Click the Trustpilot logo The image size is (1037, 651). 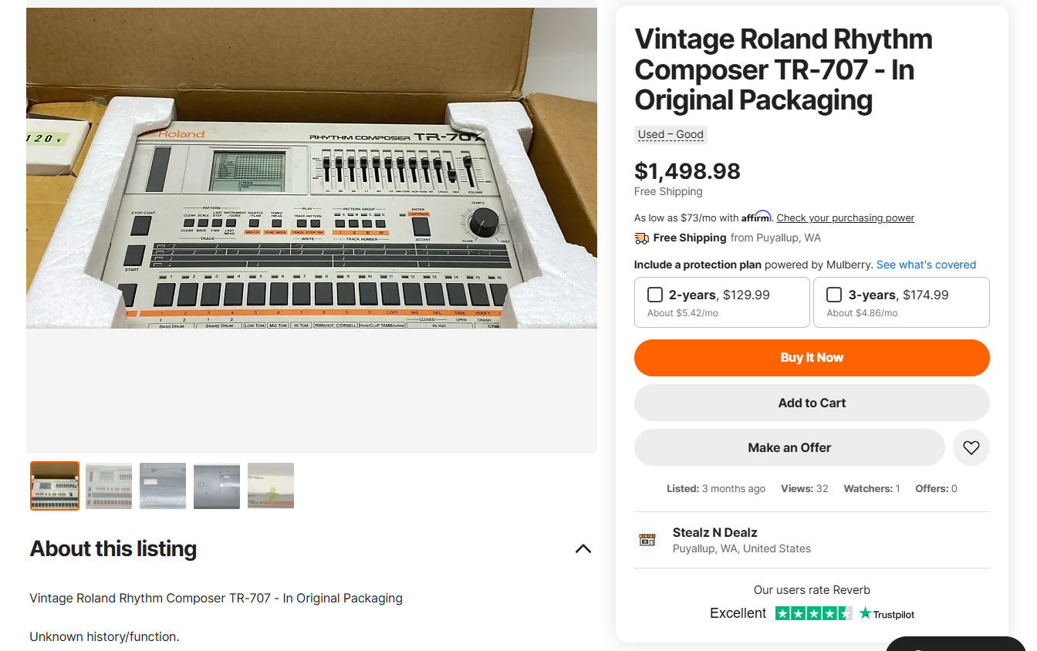pyautogui.click(x=887, y=614)
